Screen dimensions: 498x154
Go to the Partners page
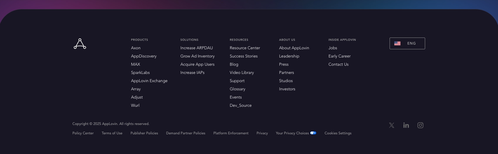pyautogui.click(x=286, y=72)
